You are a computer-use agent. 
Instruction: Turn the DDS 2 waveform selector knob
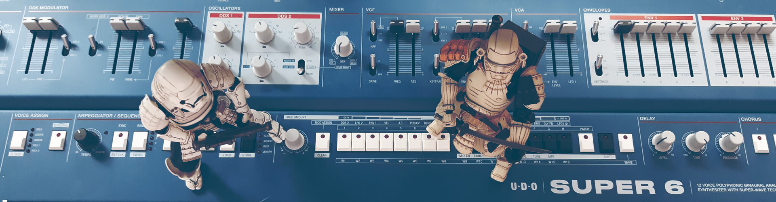[265, 32]
